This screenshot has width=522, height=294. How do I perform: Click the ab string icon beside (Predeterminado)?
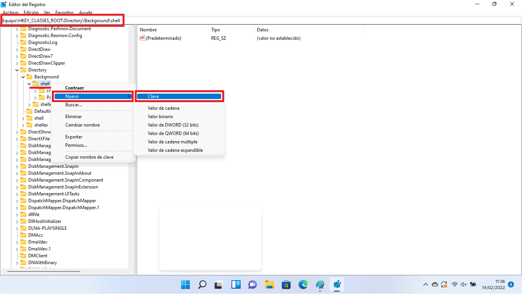click(x=142, y=38)
